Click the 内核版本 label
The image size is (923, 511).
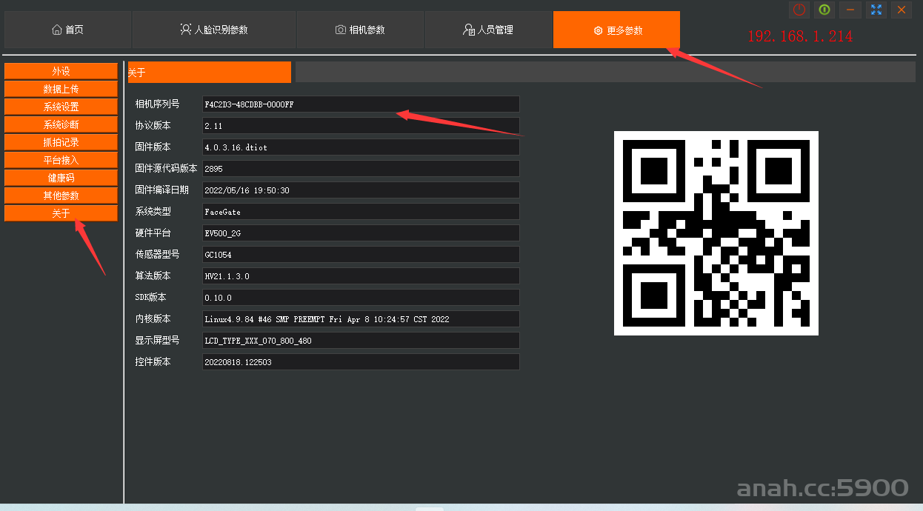153,318
